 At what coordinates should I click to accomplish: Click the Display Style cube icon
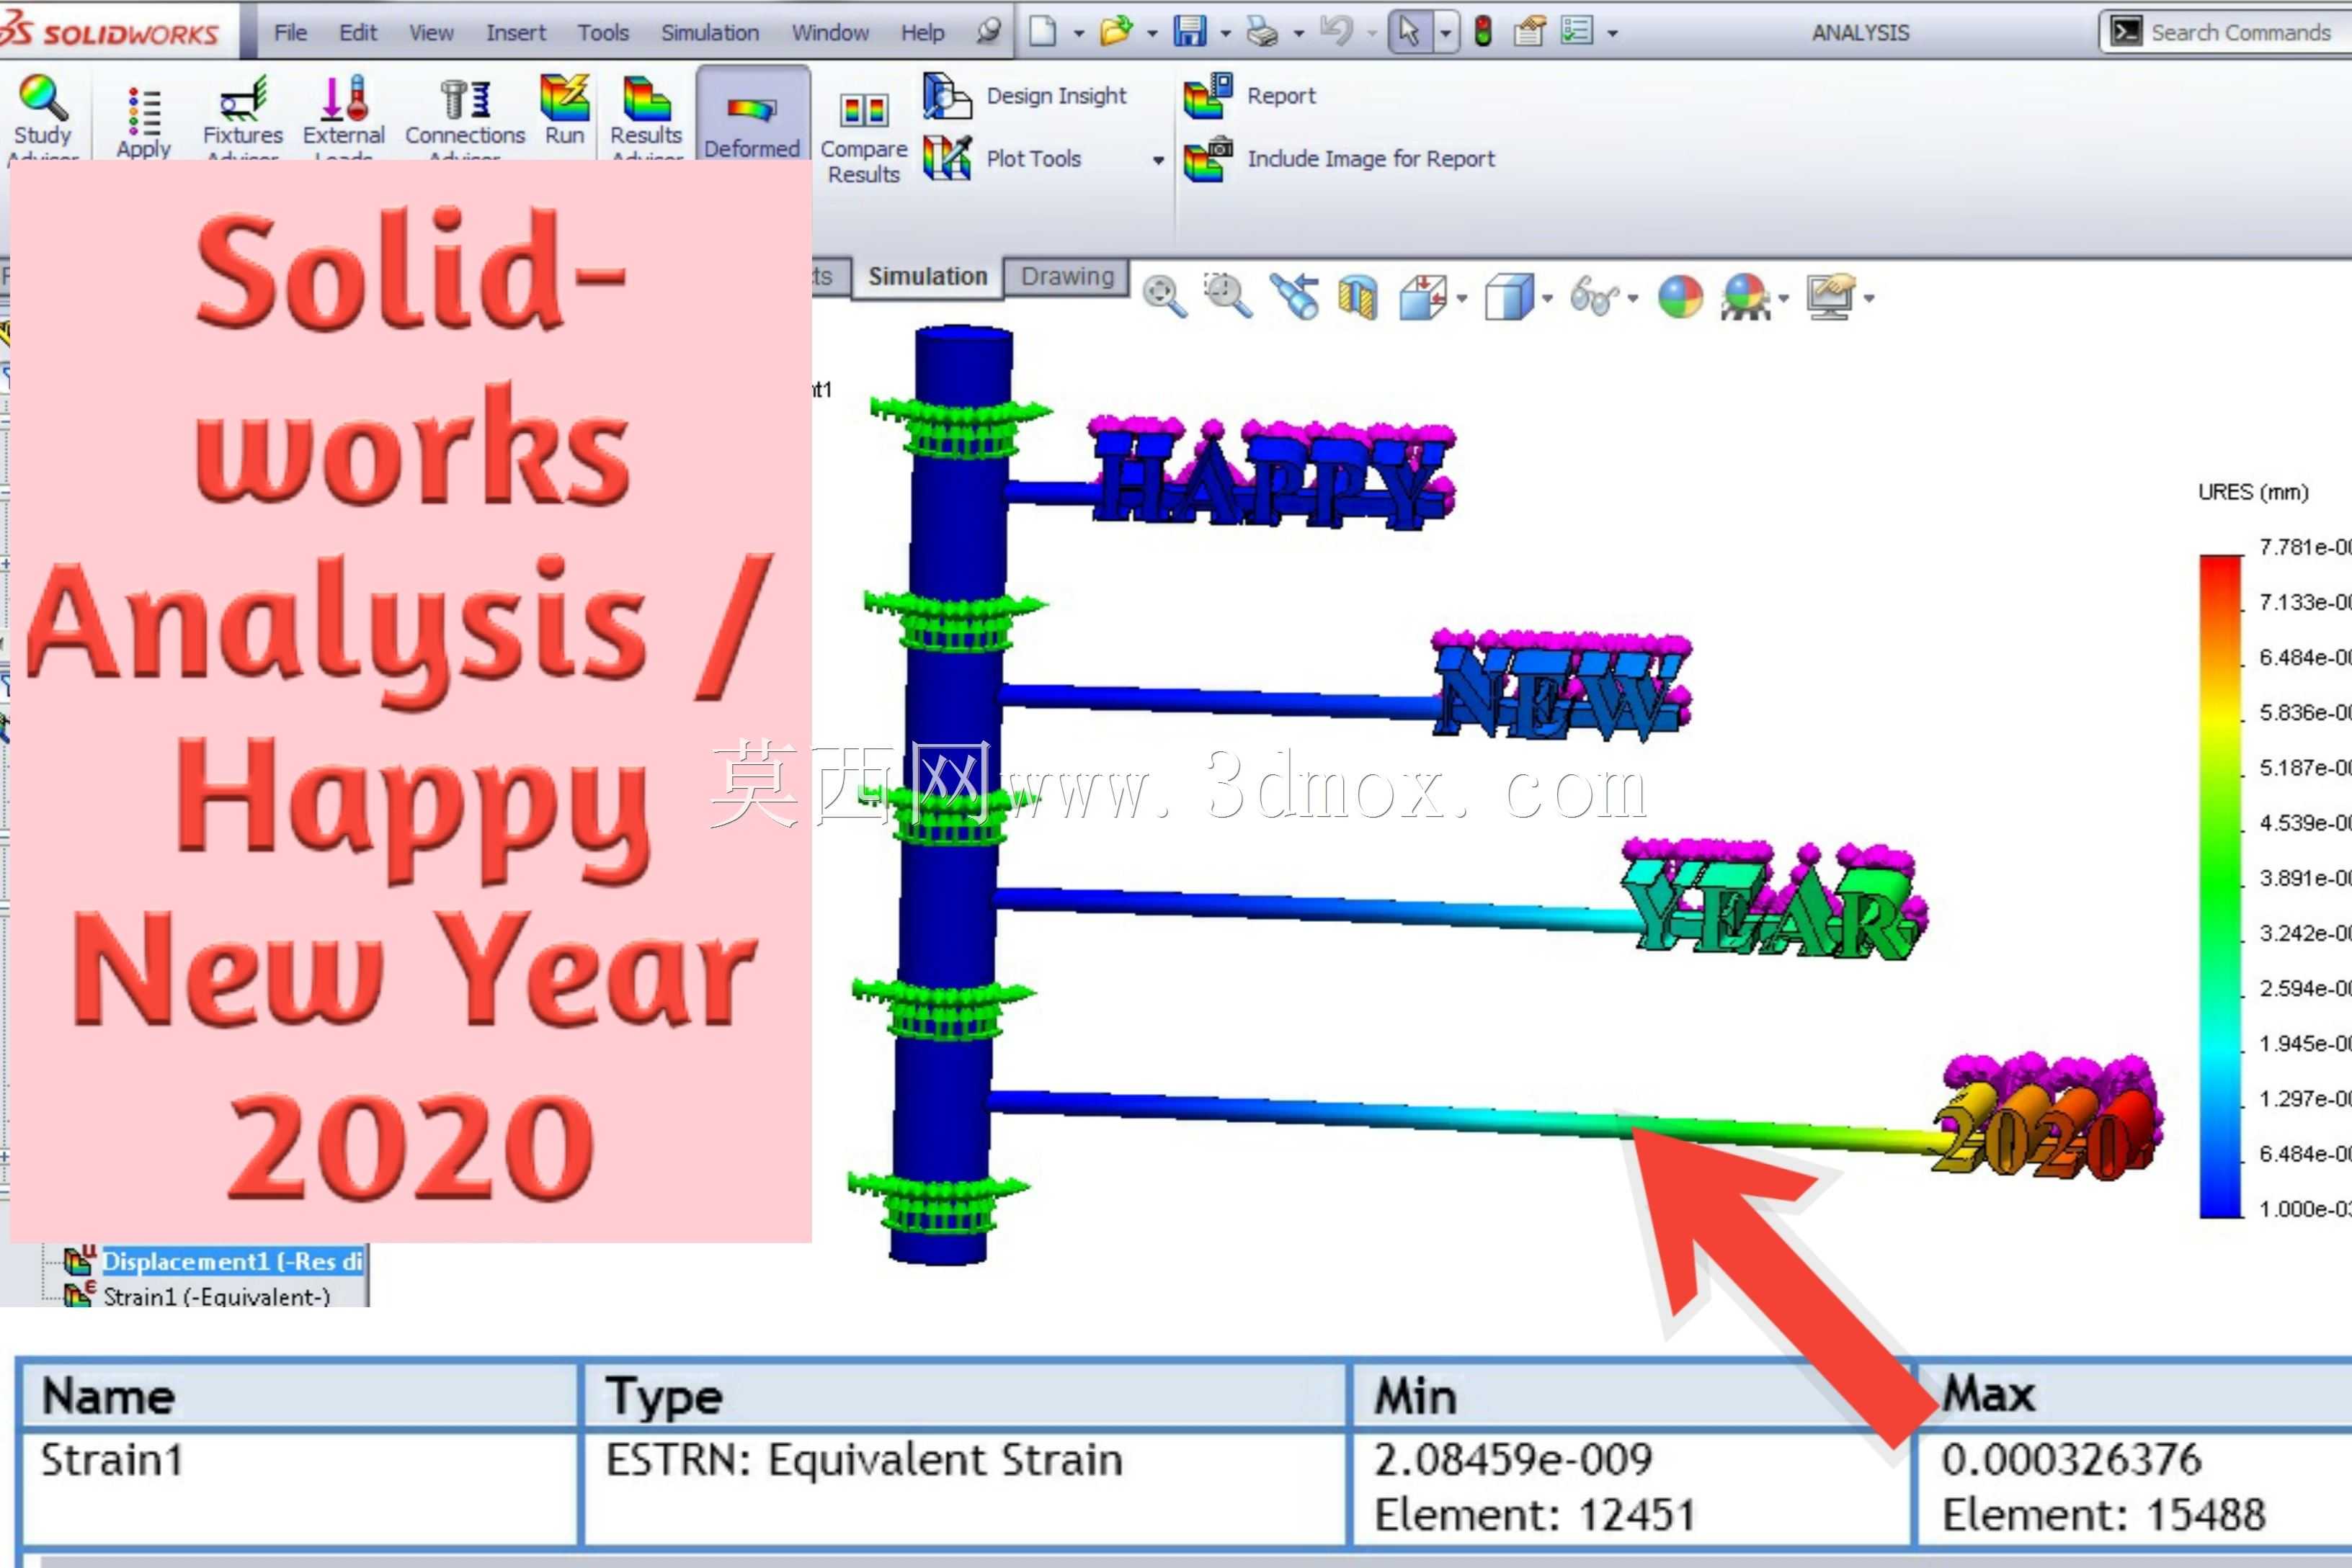point(1510,297)
